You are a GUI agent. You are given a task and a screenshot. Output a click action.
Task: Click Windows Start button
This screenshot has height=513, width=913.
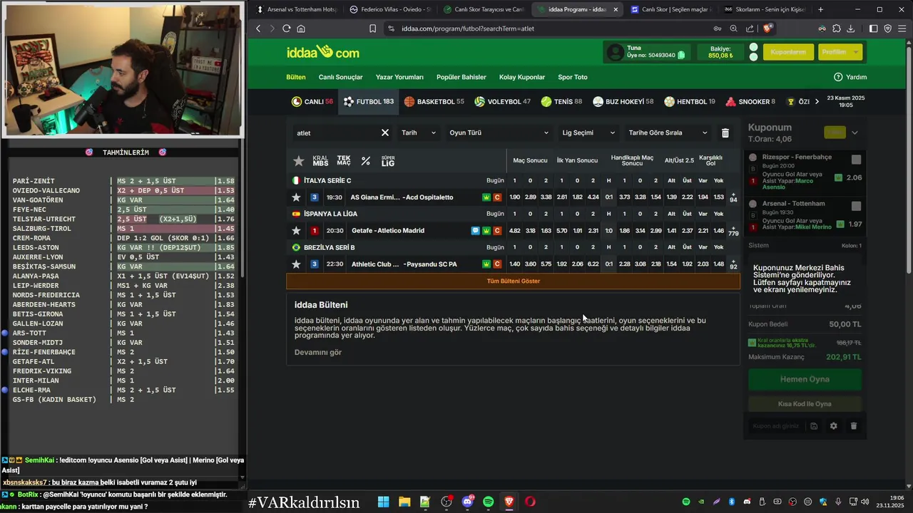(383, 502)
